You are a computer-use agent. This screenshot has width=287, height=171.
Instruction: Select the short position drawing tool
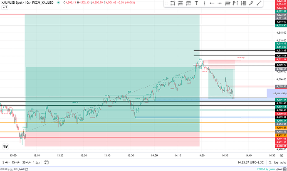[x=188, y=3]
